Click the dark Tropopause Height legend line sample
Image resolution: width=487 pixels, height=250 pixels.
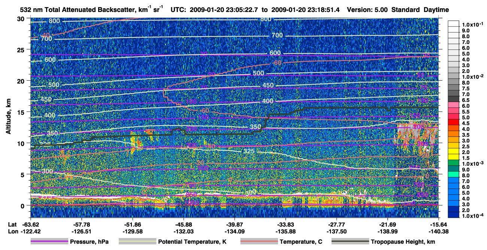[350, 241]
